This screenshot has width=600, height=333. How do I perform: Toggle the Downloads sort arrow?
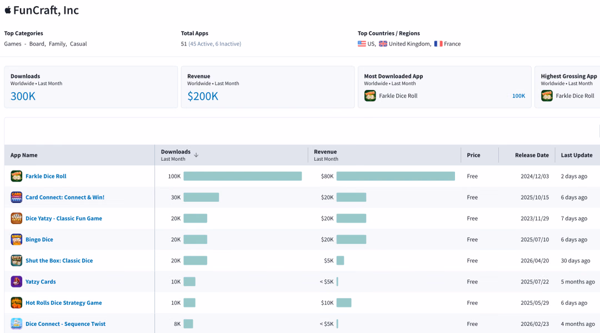196,155
